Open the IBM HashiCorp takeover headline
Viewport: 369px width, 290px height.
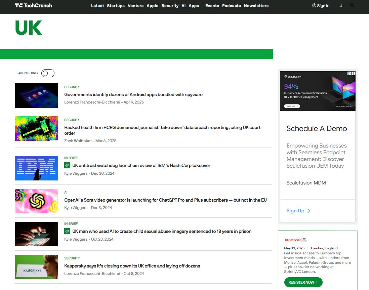coord(141,165)
